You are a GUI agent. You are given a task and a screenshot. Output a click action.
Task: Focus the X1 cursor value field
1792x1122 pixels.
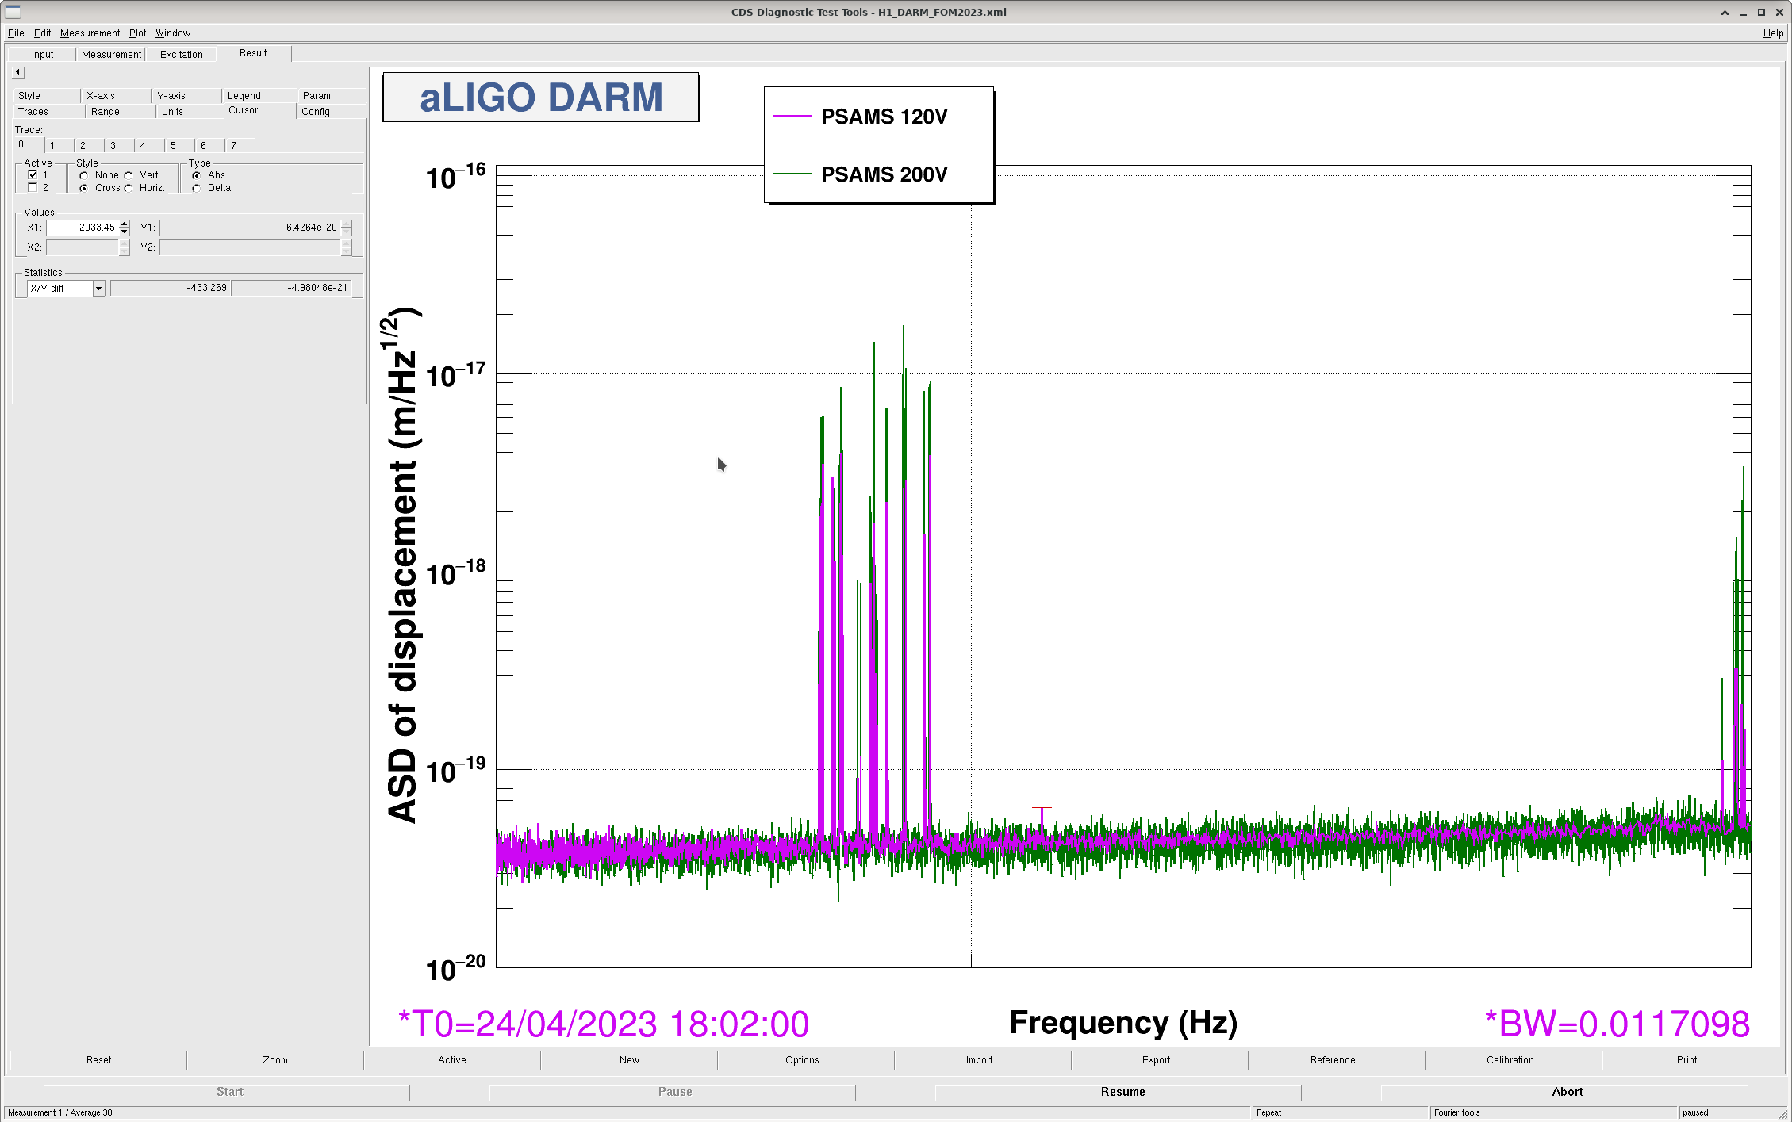[x=83, y=228]
